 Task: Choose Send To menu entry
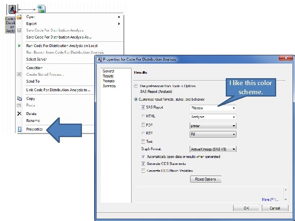(x=33, y=81)
